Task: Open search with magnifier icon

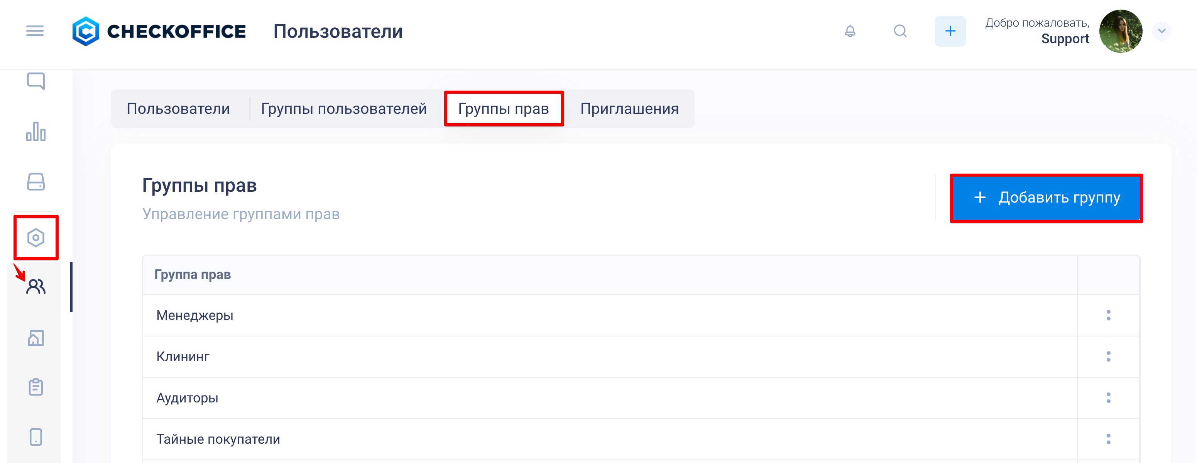Action: tap(900, 31)
